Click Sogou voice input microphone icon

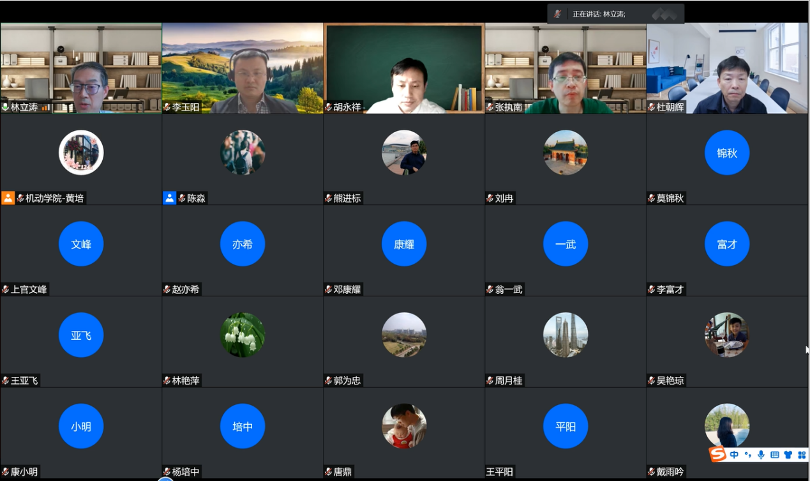761,455
